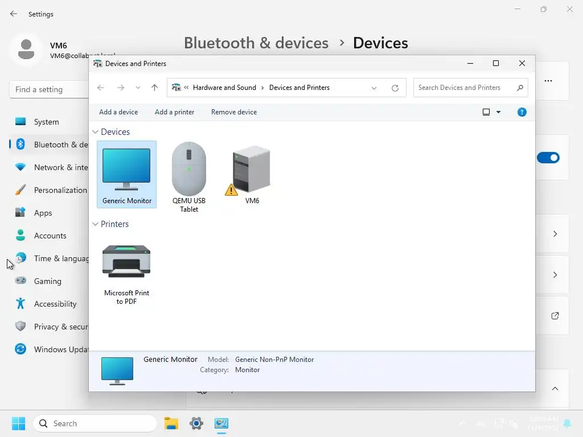
Task: Open Gaming in Settings sidebar
Action: [48, 281]
